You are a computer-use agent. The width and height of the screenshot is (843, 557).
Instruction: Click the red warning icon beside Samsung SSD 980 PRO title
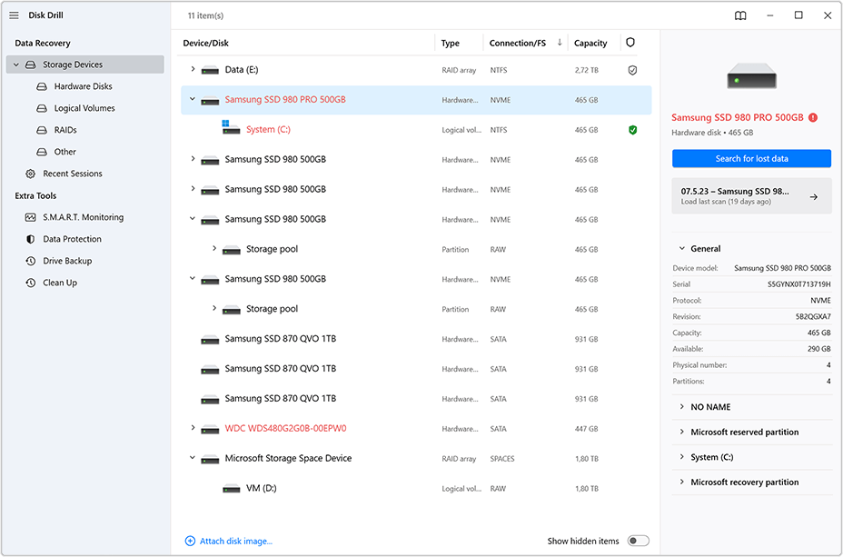pyautogui.click(x=813, y=117)
